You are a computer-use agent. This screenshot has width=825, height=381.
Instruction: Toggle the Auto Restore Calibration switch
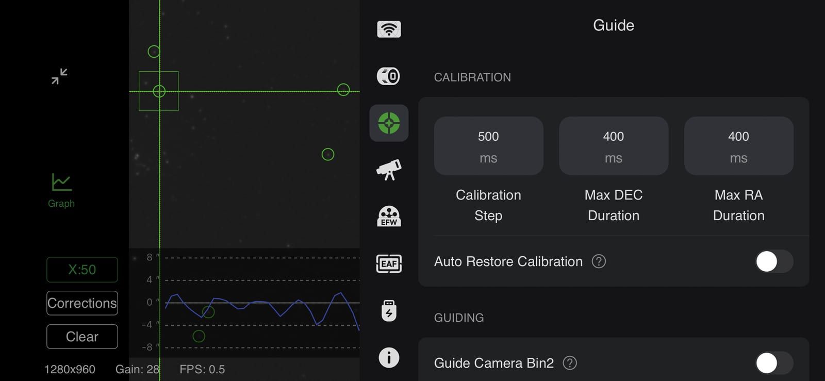click(x=774, y=261)
